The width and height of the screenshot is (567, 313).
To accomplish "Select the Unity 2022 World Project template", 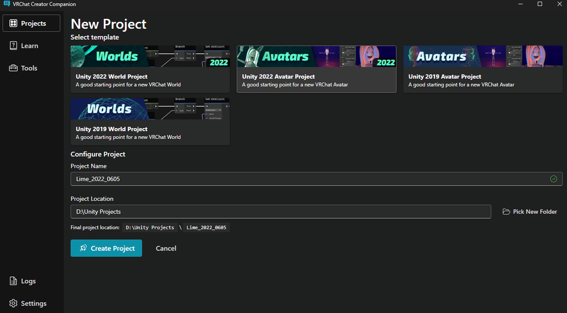I will pyautogui.click(x=150, y=69).
